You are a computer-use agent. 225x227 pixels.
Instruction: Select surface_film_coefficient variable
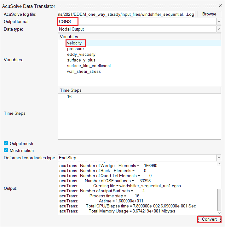click(89, 66)
